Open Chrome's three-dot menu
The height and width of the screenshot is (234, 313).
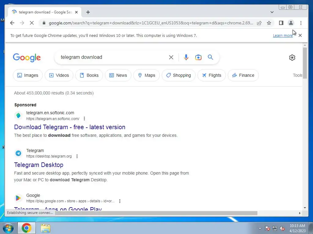pyautogui.click(x=301, y=23)
